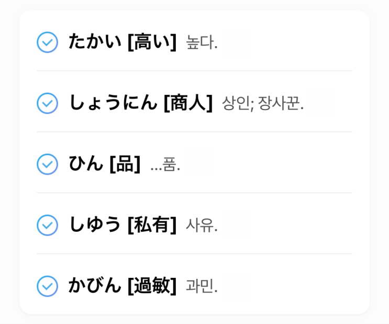Screen dimensions: 389x324
Task: Deselect the check icon beside しゆう
Action: 48,225
